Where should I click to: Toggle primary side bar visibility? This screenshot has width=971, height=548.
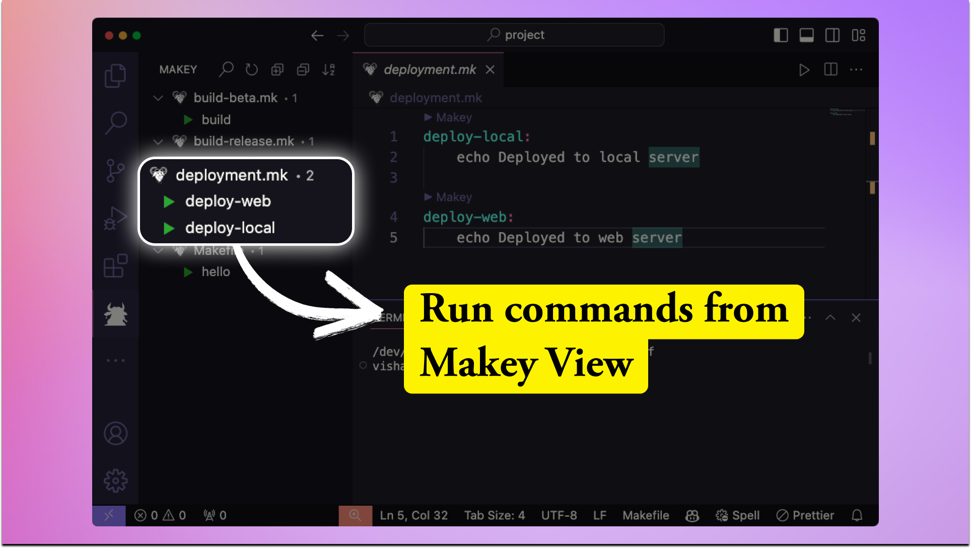pyautogui.click(x=781, y=35)
